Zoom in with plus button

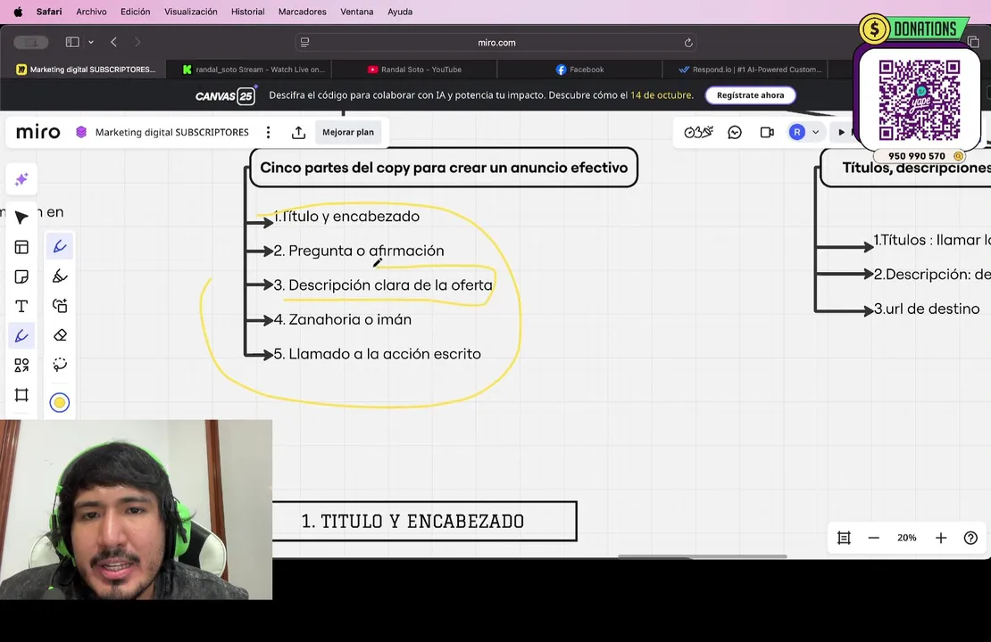pyautogui.click(x=941, y=538)
